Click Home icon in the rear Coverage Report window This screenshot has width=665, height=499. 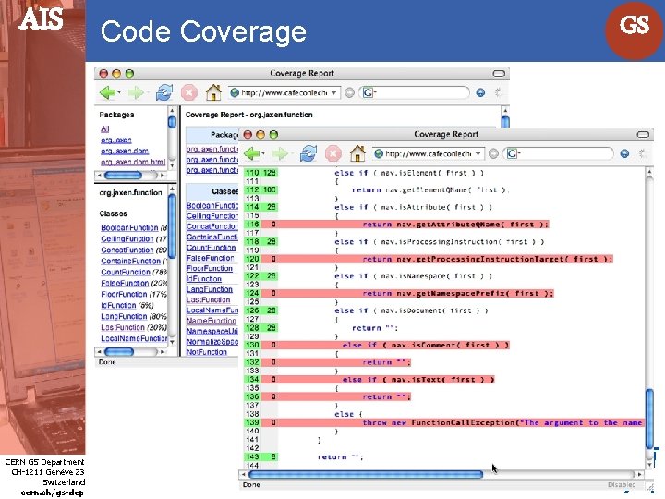(x=213, y=92)
